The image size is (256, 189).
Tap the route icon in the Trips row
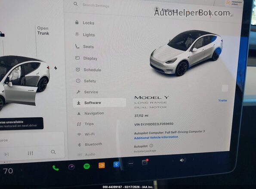tap(79, 124)
